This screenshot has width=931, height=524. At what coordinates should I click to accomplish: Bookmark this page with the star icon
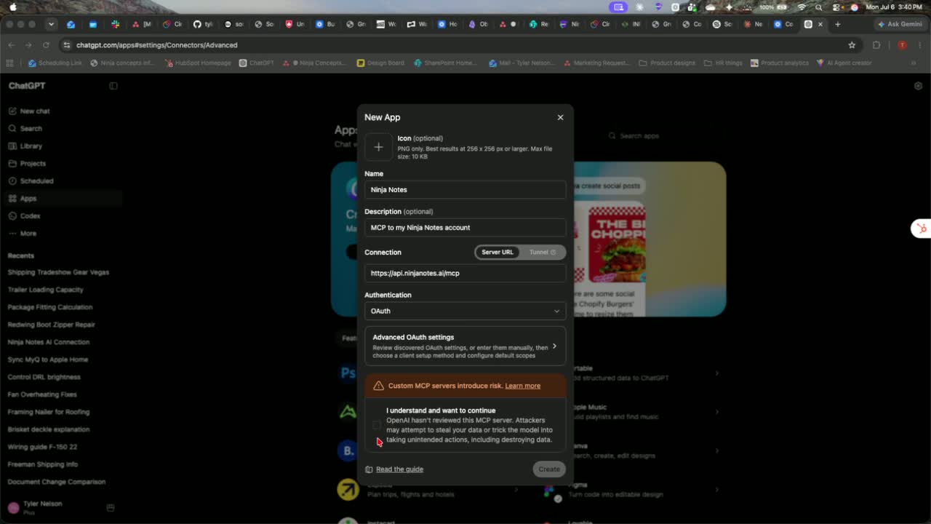tap(852, 45)
